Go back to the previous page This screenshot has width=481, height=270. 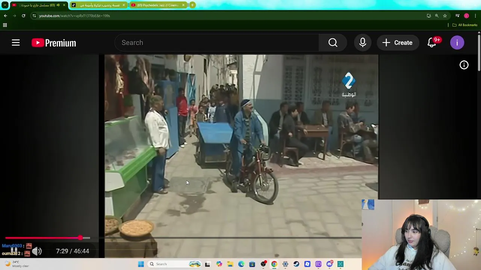tap(5, 16)
